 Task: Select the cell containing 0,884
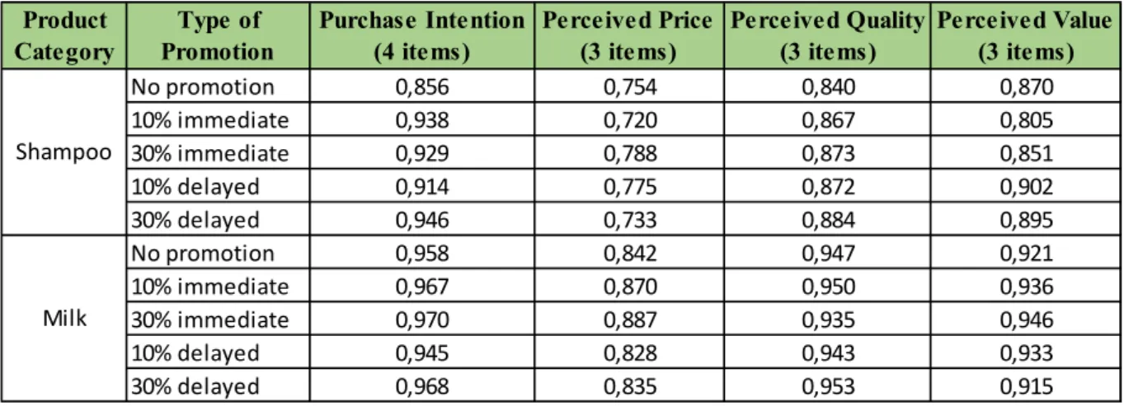pos(819,220)
